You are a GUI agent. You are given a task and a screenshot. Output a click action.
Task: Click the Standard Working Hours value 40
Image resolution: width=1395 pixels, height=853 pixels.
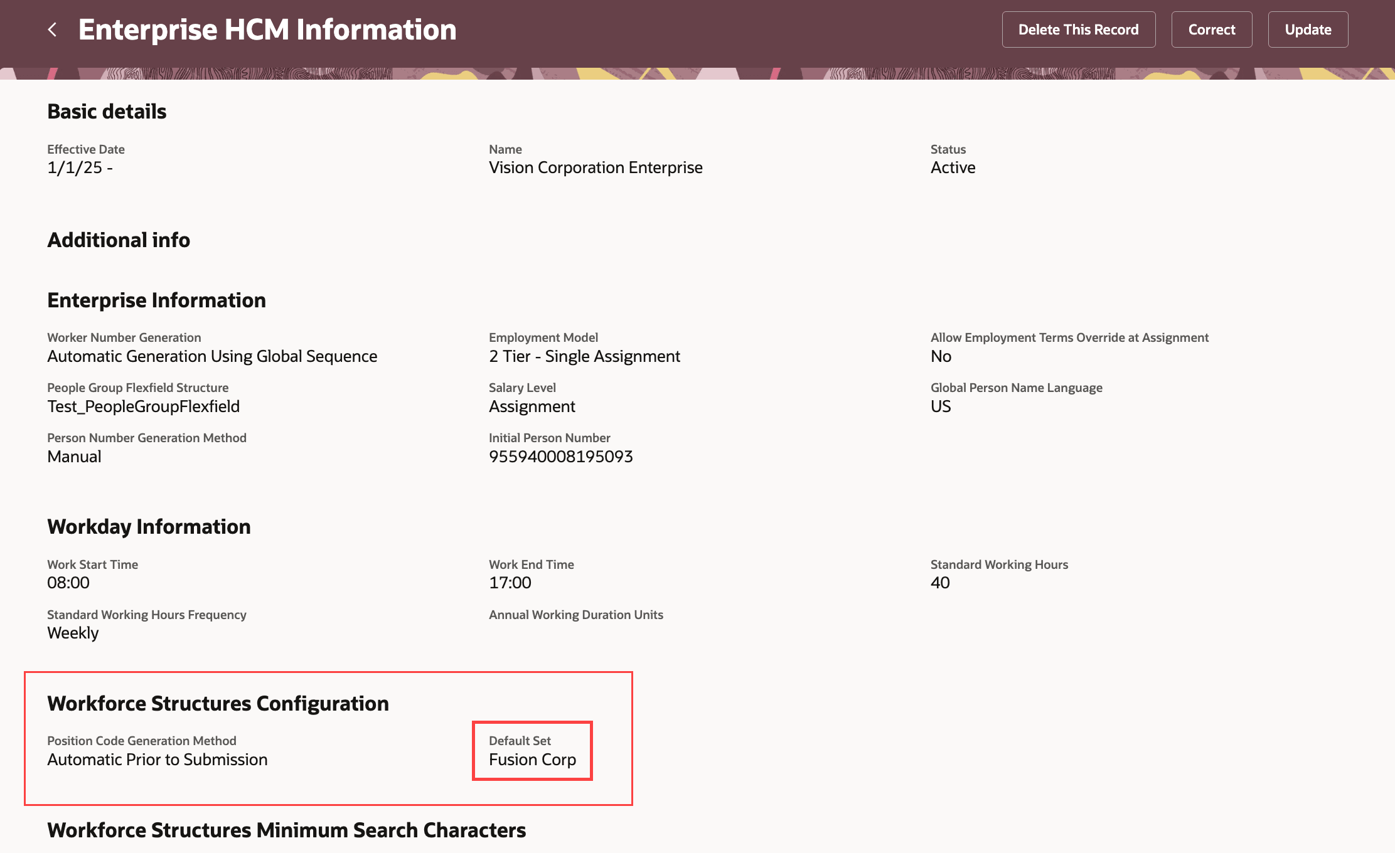940,583
